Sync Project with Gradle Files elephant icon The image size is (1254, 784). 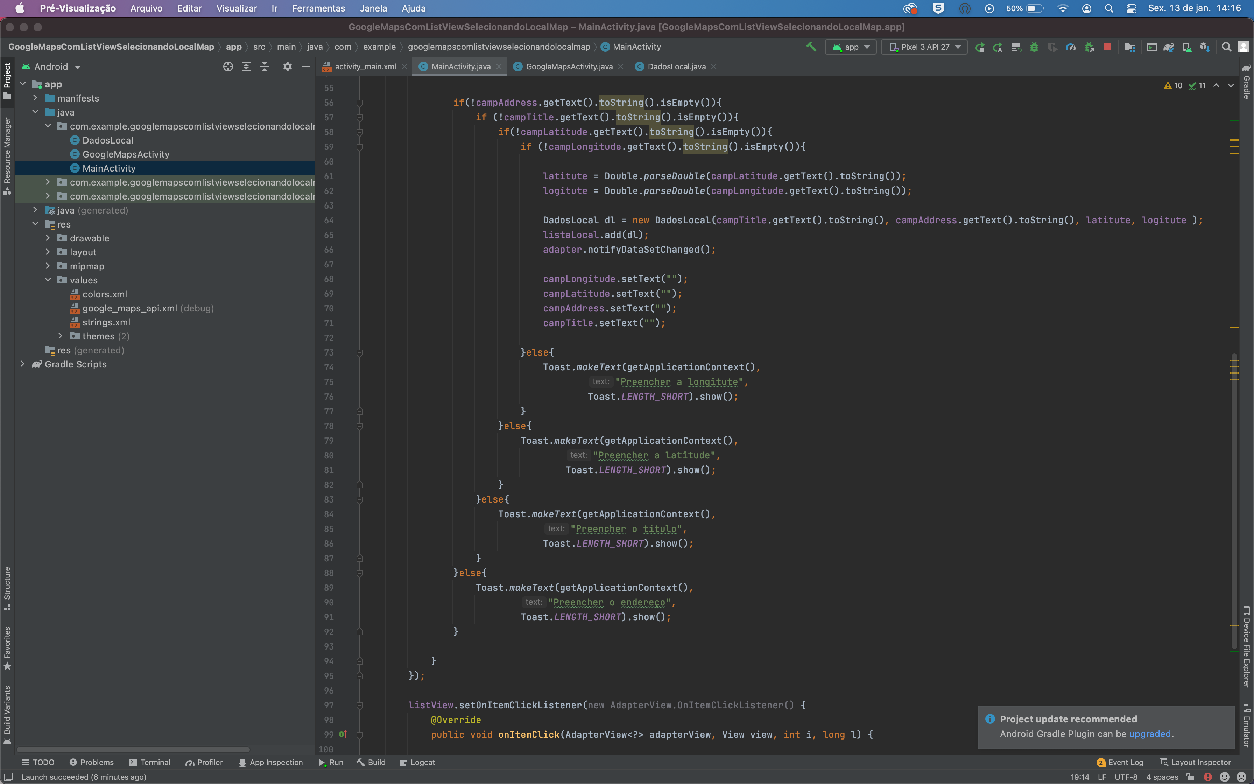pyautogui.click(x=1169, y=47)
